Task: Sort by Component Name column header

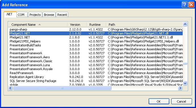Action: point(38,25)
